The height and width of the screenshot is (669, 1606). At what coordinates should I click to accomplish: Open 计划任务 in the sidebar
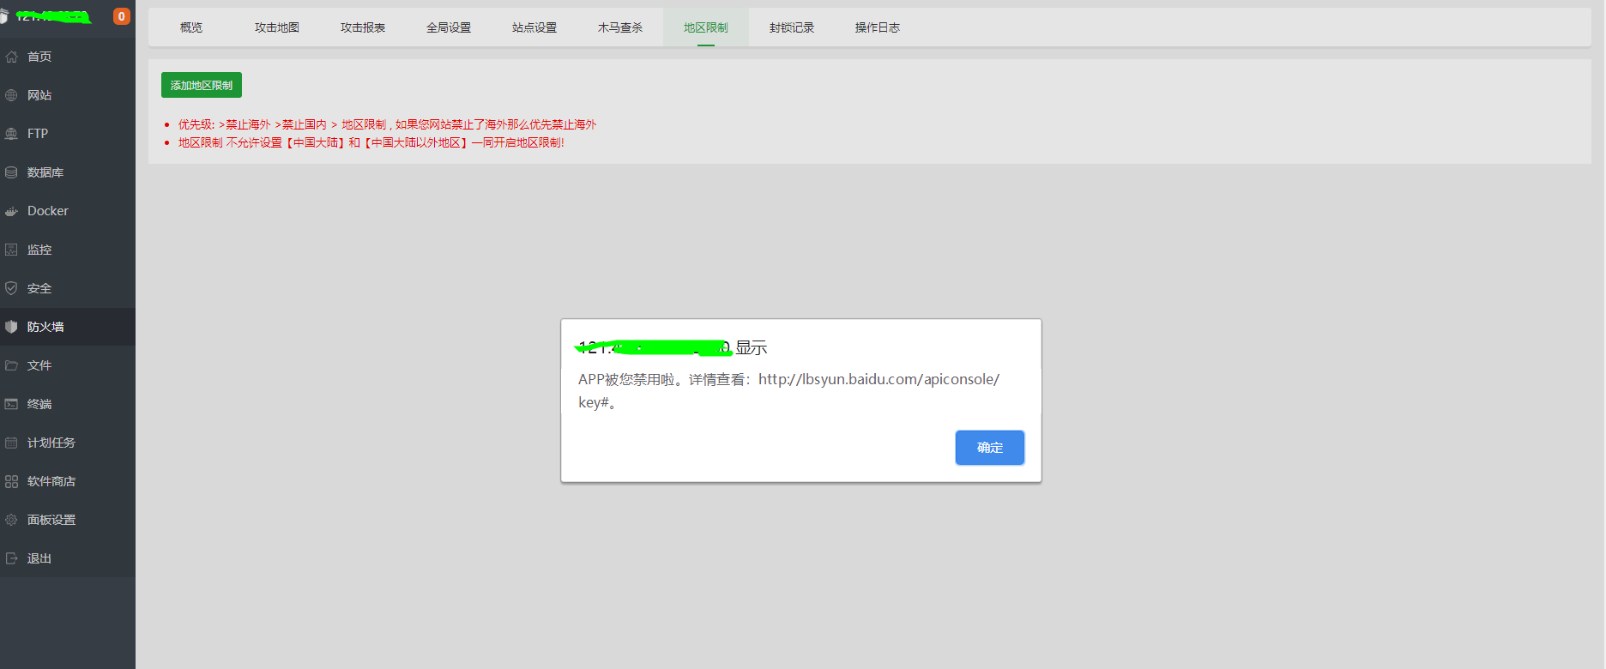[x=68, y=443]
